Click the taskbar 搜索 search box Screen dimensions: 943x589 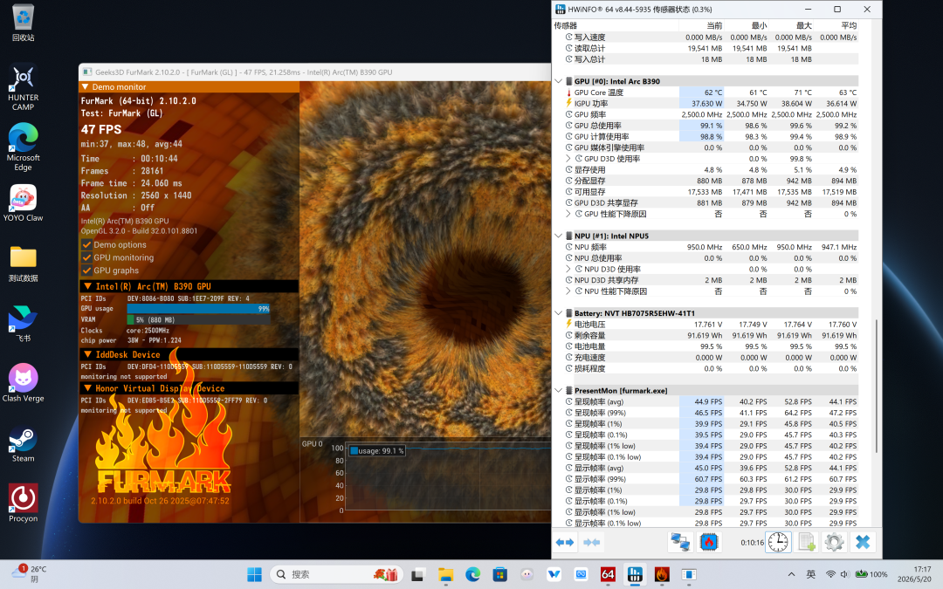tap(335, 574)
